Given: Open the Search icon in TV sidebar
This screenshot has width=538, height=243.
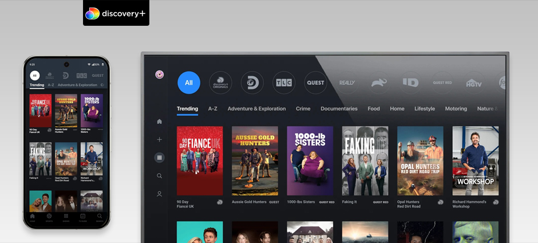Looking at the screenshot, I should pyautogui.click(x=159, y=175).
